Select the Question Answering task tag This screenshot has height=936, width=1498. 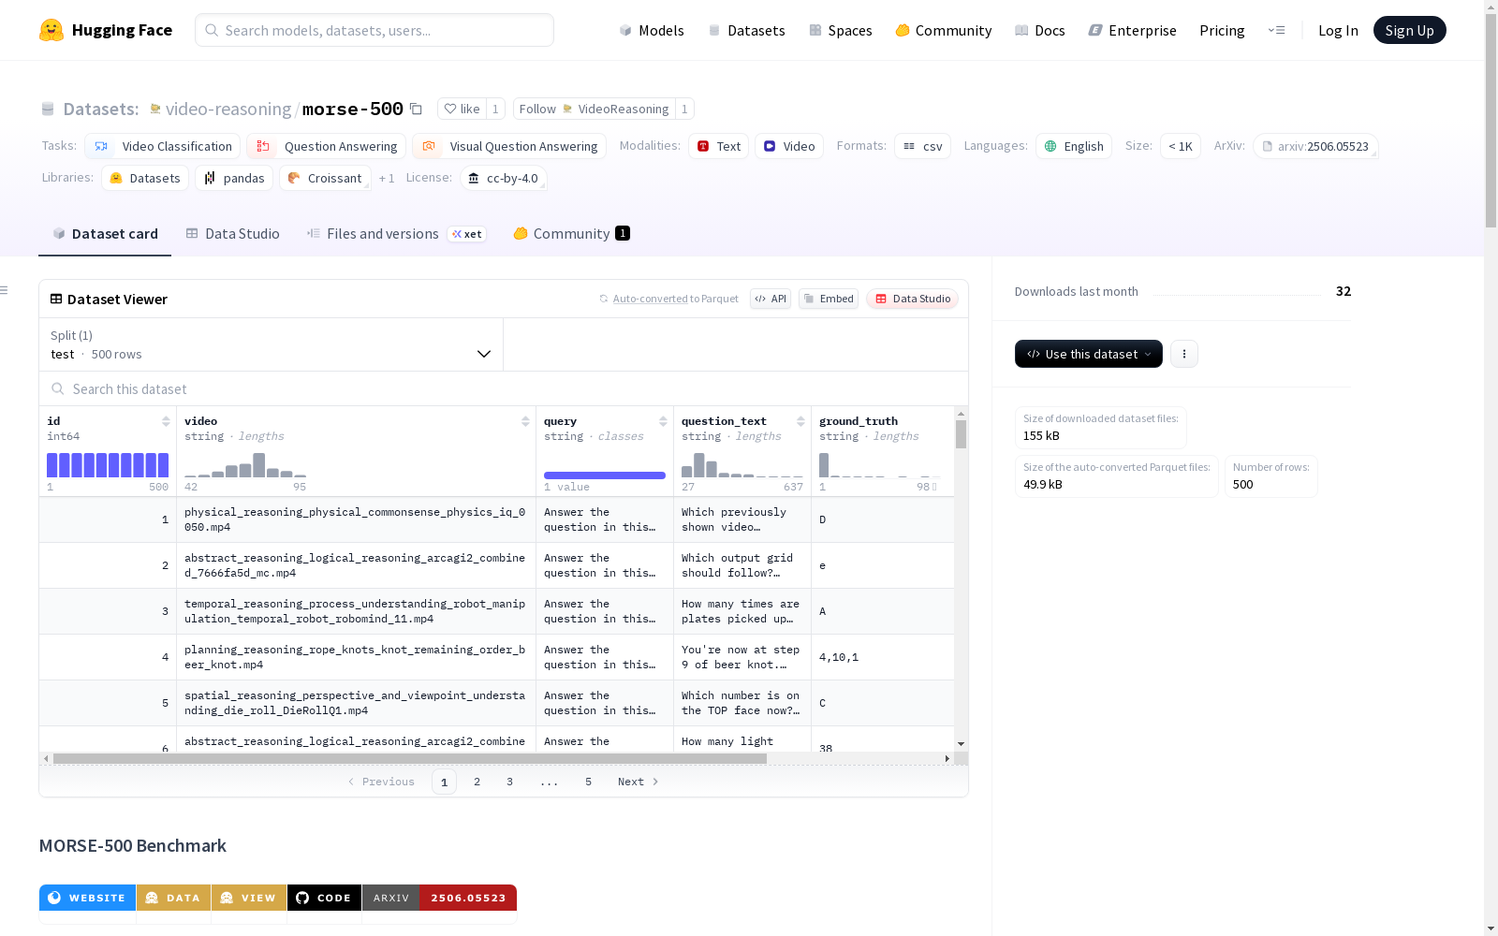pos(327,146)
